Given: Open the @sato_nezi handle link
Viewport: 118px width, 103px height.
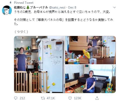Looking at the screenshot, I should tap(57, 7).
